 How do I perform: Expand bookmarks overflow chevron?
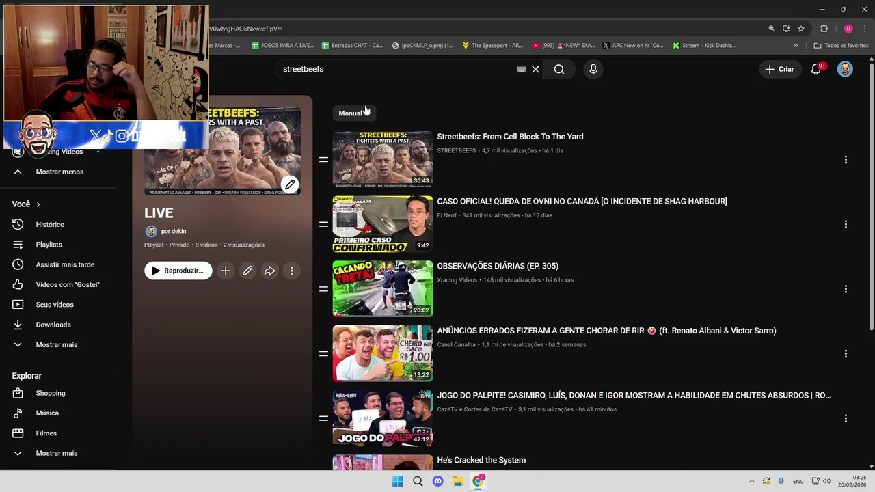[x=795, y=46]
